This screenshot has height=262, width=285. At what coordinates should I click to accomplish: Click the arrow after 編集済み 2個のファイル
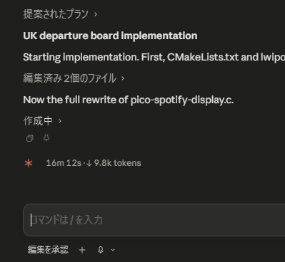[123, 78]
